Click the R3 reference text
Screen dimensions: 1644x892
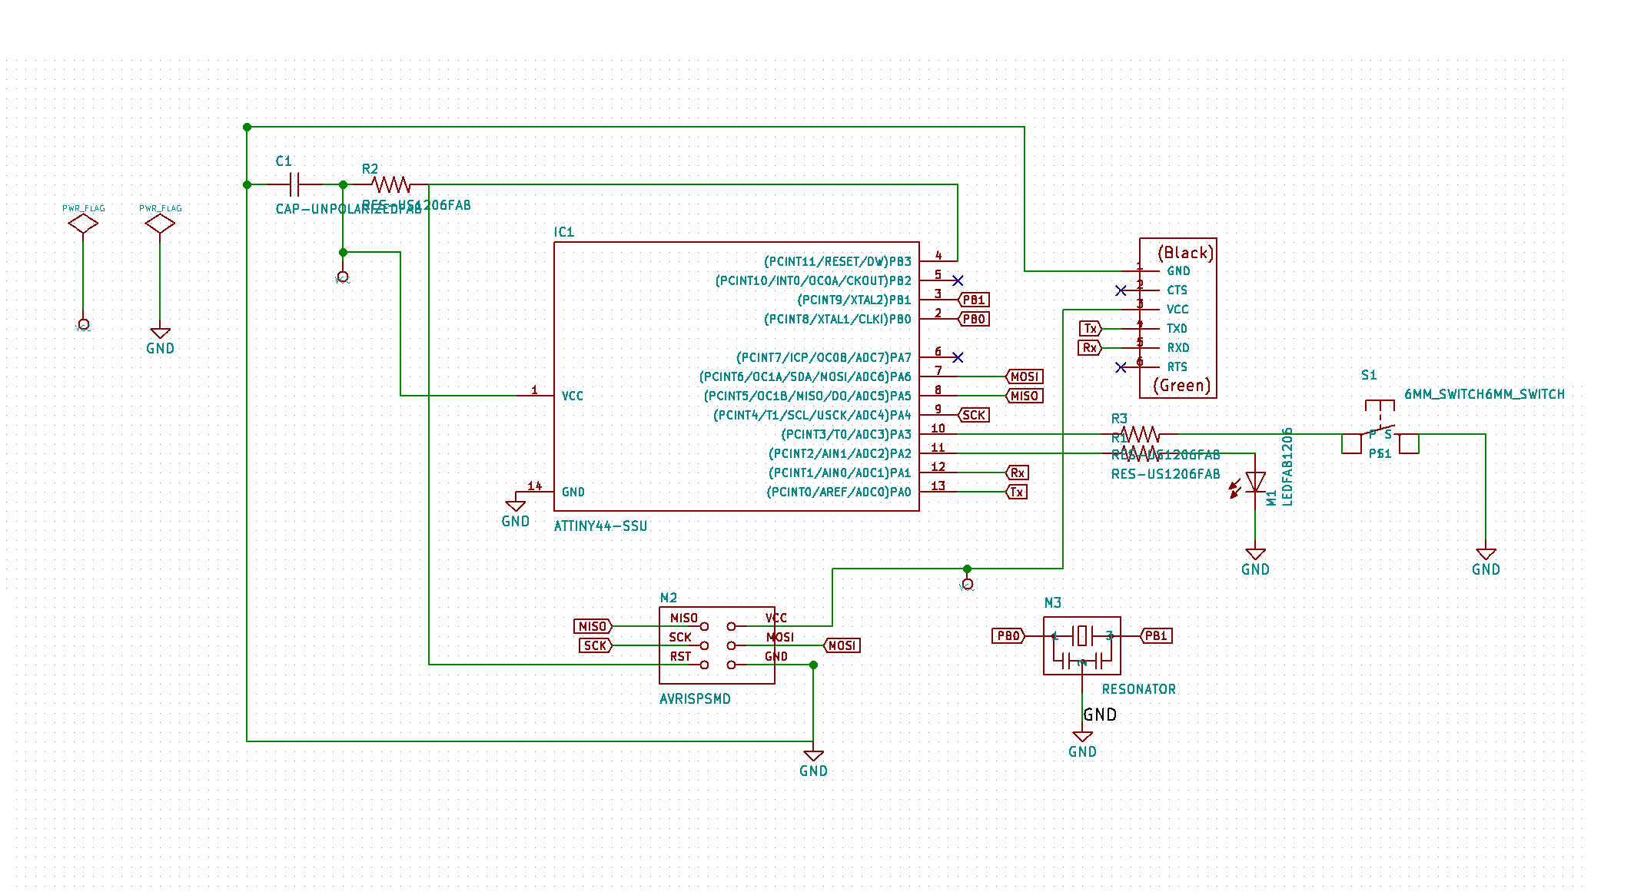click(1119, 419)
